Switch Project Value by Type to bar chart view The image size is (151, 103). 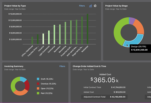point(90,6)
